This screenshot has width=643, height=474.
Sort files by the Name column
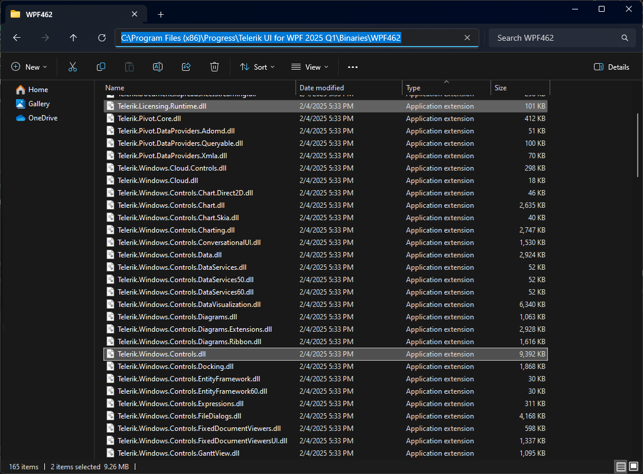tap(114, 87)
